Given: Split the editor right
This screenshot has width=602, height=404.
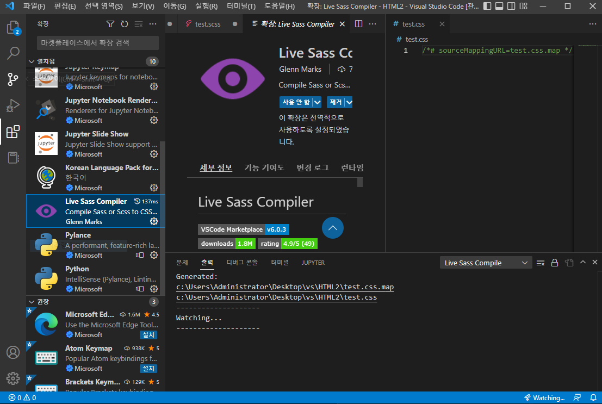Looking at the screenshot, I should point(358,24).
